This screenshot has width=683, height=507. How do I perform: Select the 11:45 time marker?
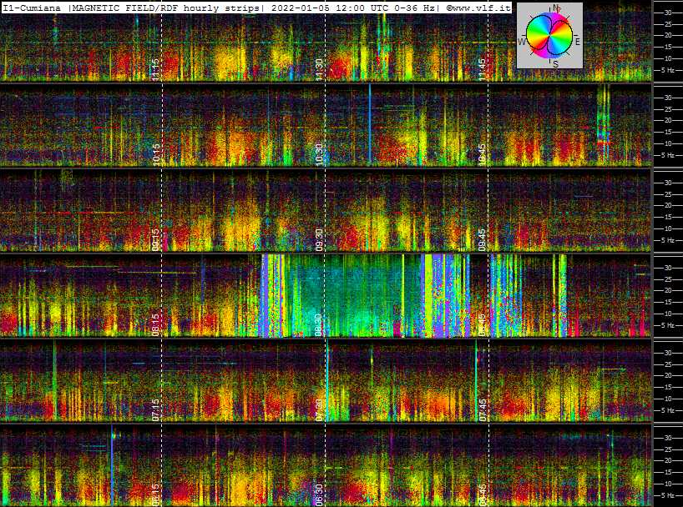pos(483,70)
